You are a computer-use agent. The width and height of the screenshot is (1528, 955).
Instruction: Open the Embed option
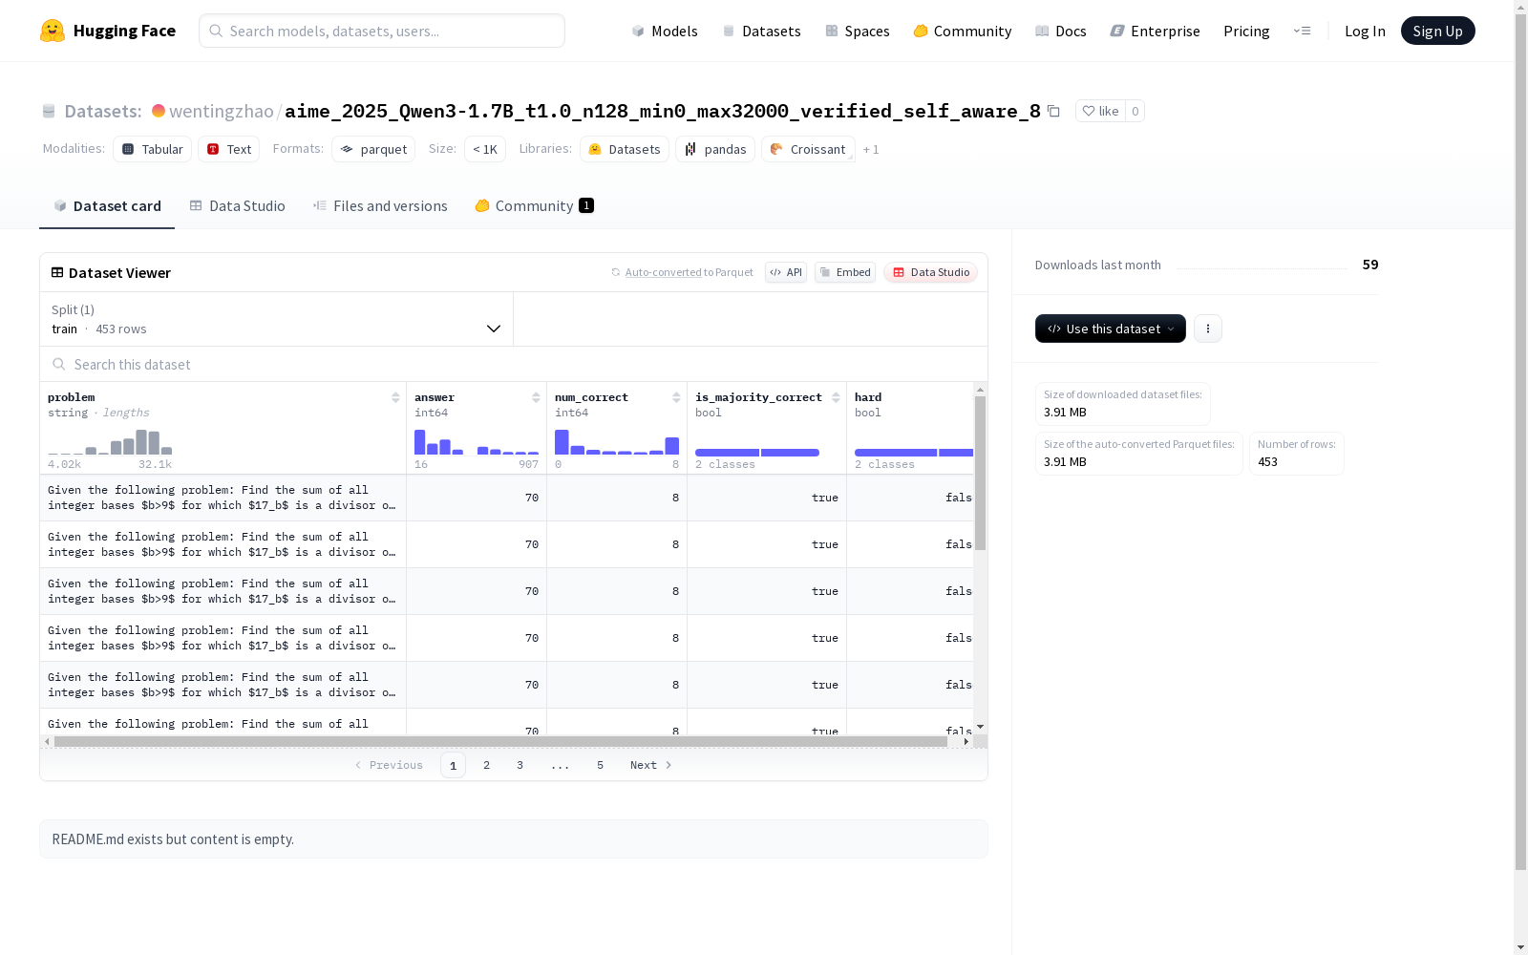click(845, 272)
